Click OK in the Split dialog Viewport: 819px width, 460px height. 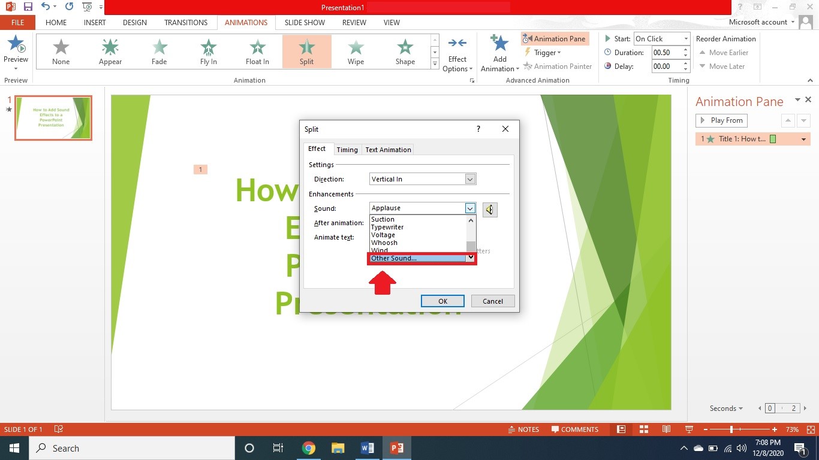[442, 301]
